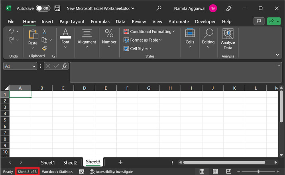The image size is (285, 175).
Task: Switch to the Page Layout tab
Action: (72, 21)
